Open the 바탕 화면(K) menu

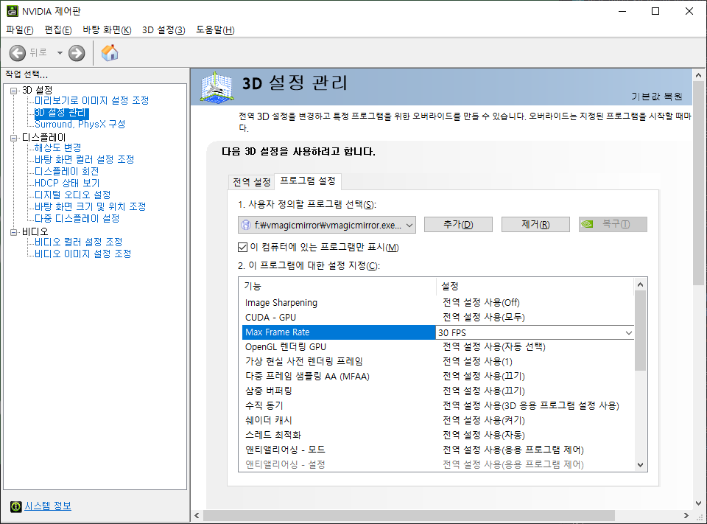pyautogui.click(x=107, y=29)
